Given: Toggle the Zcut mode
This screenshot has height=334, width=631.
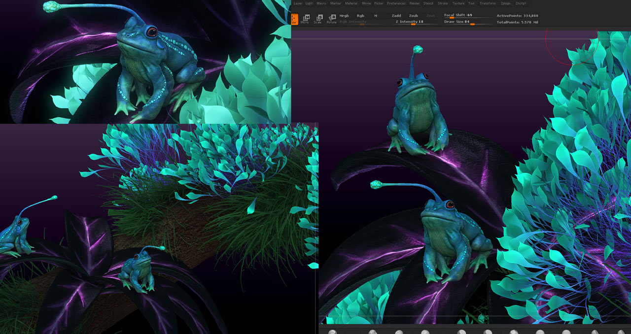Looking at the screenshot, I should tap(431, 16).
